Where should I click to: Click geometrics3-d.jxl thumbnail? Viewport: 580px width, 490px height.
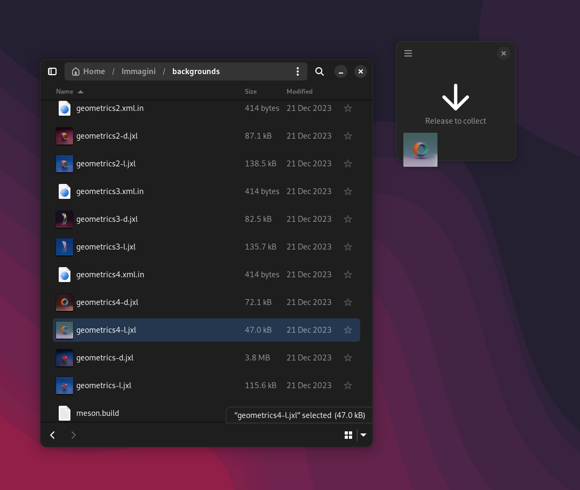[x=65, y=219]
